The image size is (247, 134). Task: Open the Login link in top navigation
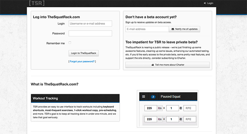(x=208, y=3)
